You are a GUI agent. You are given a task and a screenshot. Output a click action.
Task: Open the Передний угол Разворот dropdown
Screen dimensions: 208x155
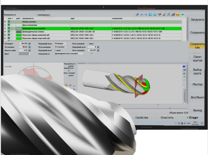point(60,43)
